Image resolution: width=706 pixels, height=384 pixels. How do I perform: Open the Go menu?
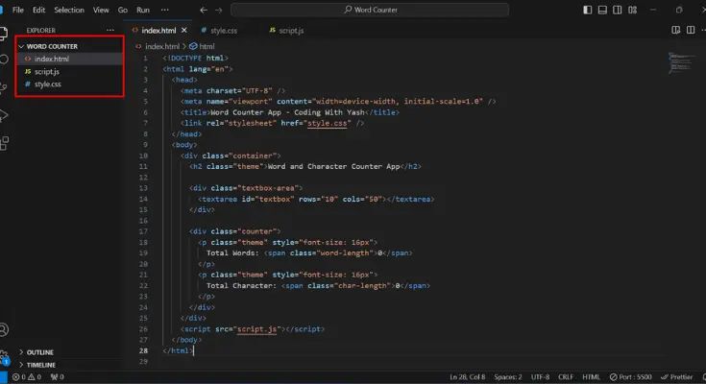click(x=123, y=10)
